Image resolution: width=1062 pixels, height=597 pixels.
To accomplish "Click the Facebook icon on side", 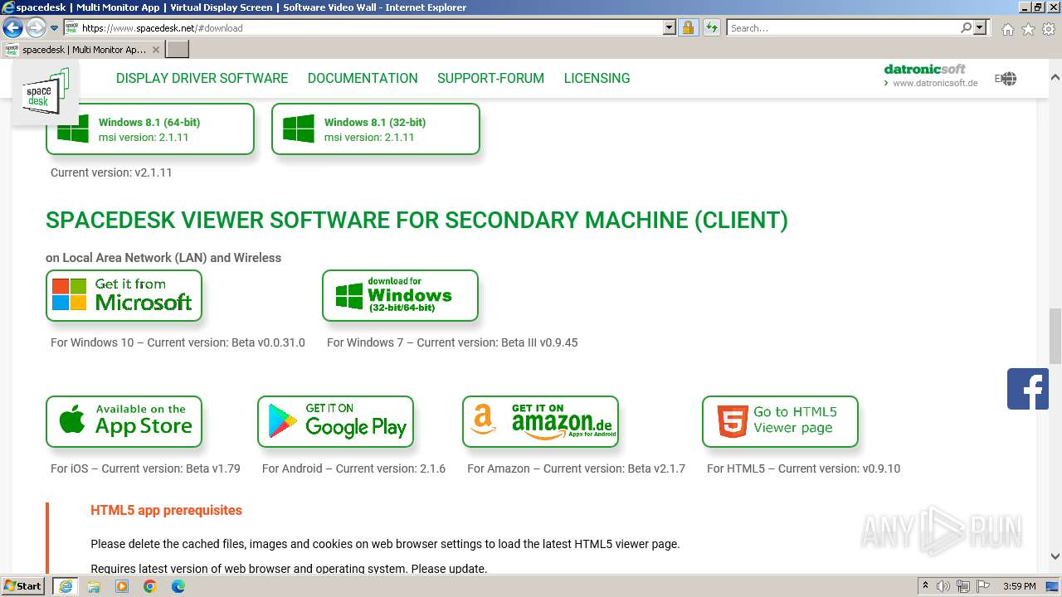I will pyautogui.click(x=1028, y=389).
